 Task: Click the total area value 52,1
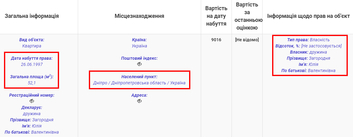tap(32, 83)
